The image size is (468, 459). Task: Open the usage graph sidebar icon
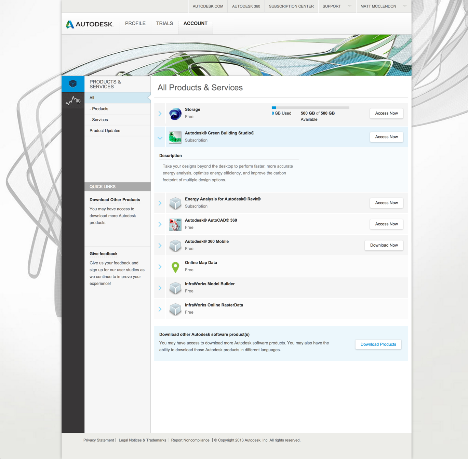tap(73, 101)
